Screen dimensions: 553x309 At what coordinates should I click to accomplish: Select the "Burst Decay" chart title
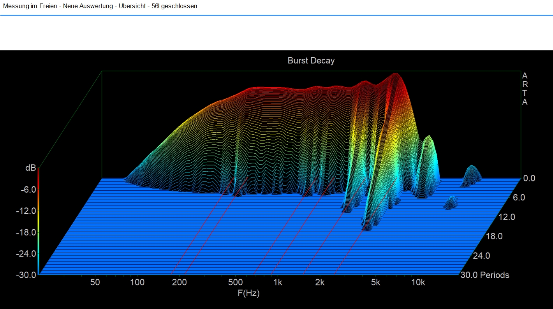click(x=311, y=61)
